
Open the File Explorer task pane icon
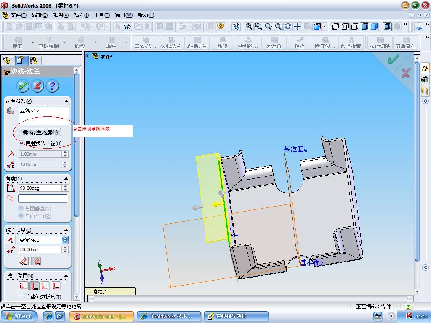[425, 90]
